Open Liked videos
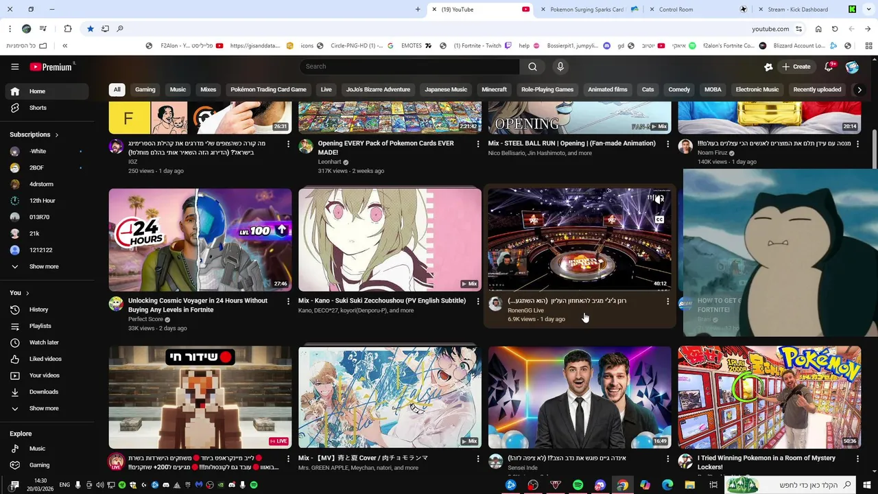The width and height of the screenshot is (878, 494). click(45, 359)
